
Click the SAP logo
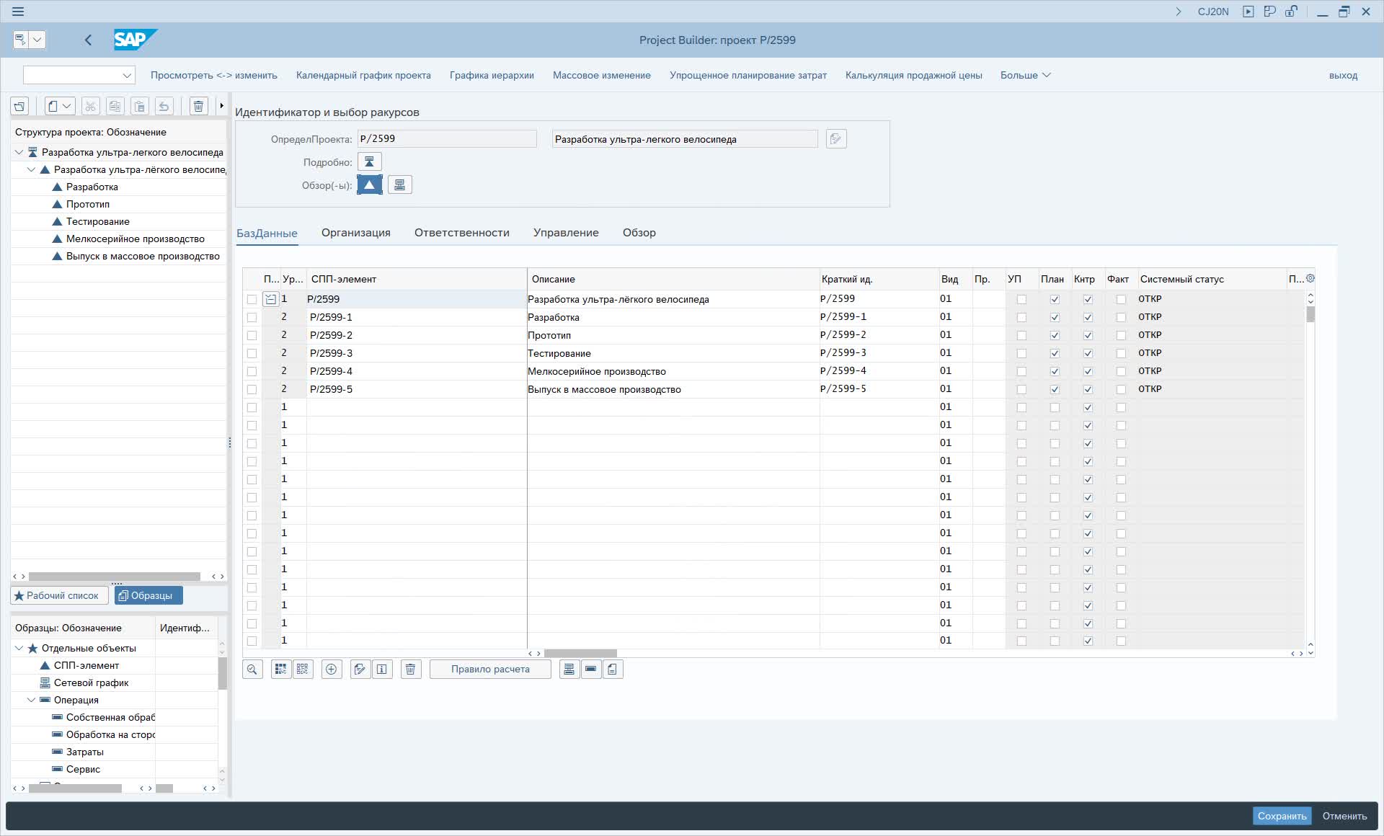(x=135, y=40)
